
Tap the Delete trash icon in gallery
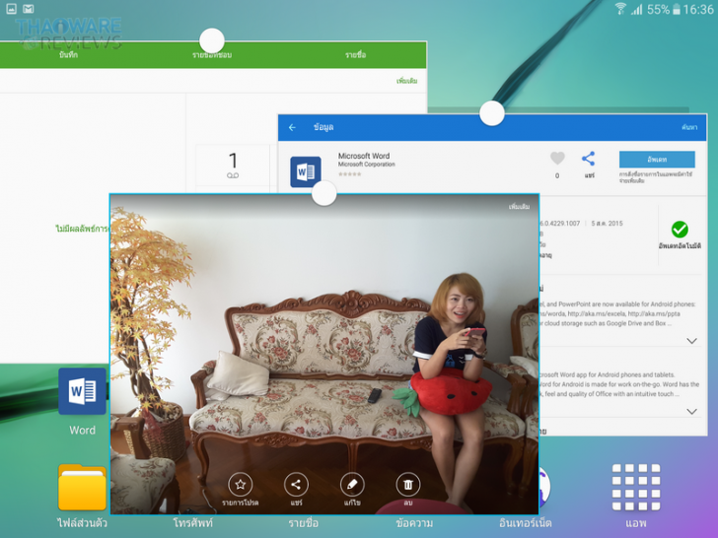coord(407,485)
